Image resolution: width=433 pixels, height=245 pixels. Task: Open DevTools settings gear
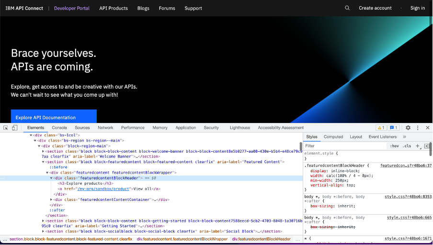pyautogui.click(x=408, y=128)
